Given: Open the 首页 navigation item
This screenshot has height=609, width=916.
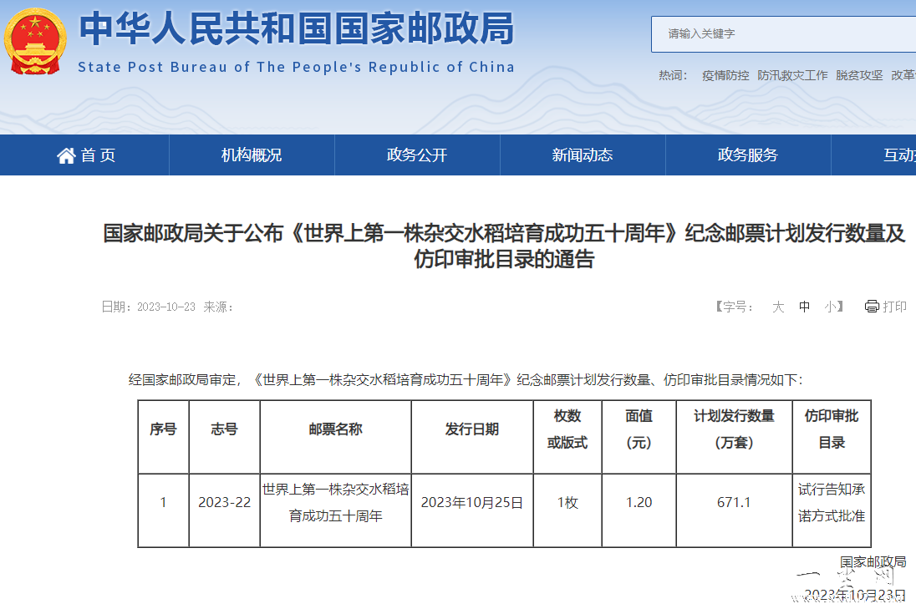Looking at the screenshot, I should point(86,155).
